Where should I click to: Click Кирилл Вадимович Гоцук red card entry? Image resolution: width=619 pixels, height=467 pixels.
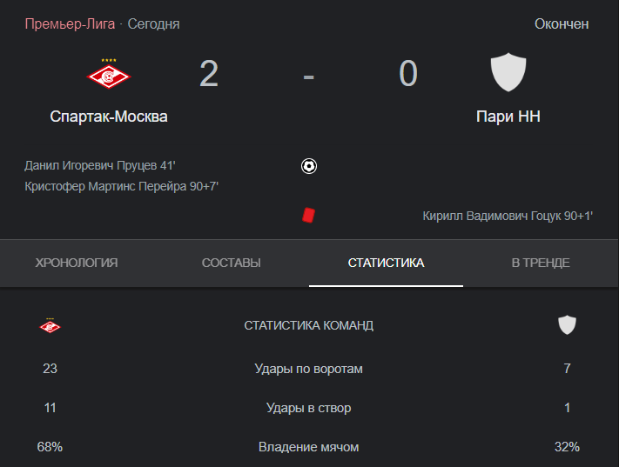(x=508, y=216)
